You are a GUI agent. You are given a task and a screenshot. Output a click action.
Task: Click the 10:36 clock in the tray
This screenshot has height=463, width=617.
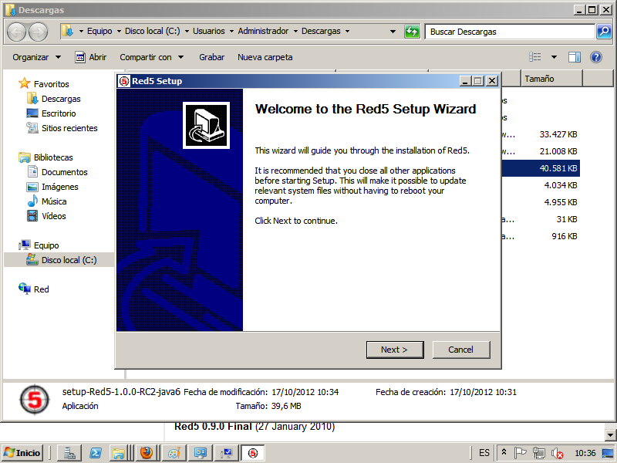[x=585, y=453]
